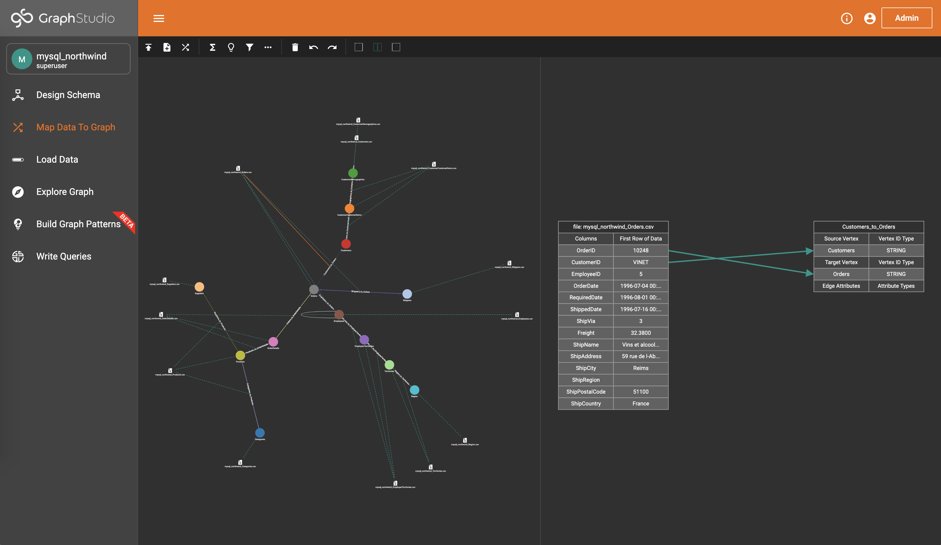Select the Customers_to_Orders mapping table header
This screenshot has height=545, width=941.
pos(868,227)
